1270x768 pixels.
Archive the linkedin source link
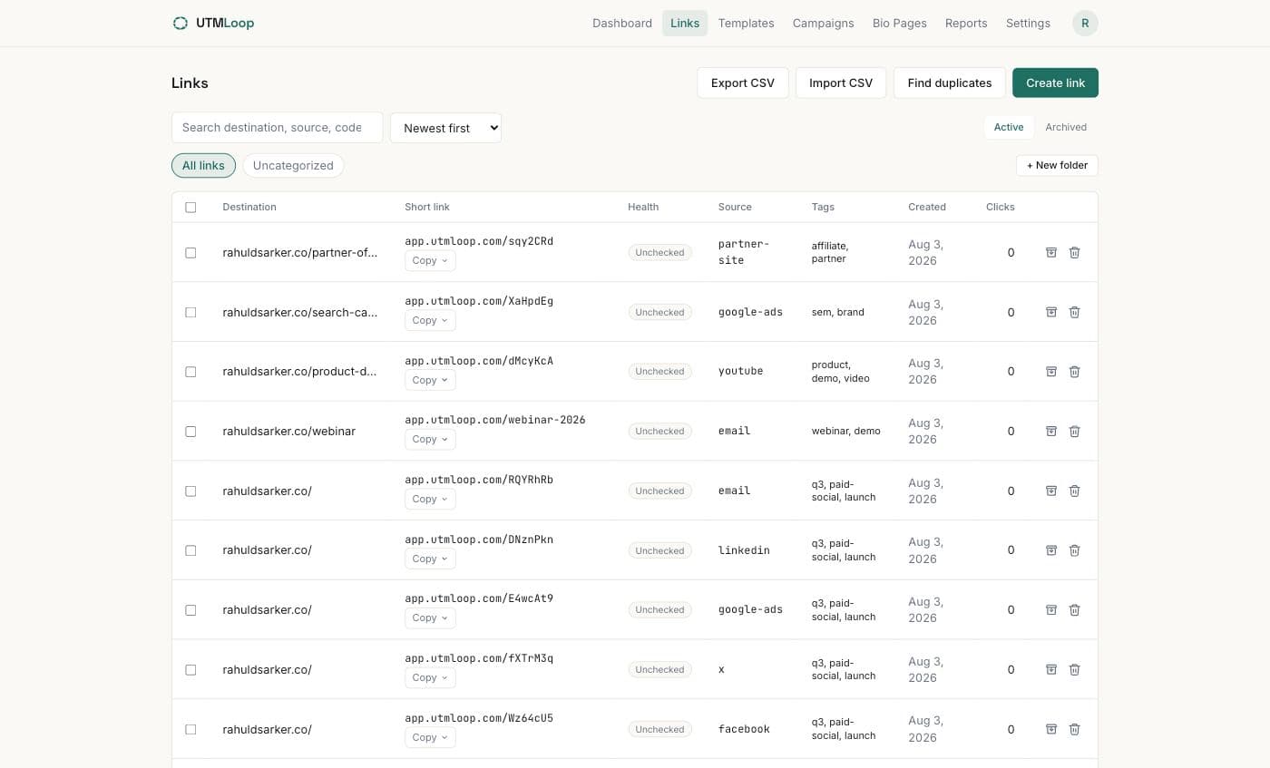(1051, 550)
